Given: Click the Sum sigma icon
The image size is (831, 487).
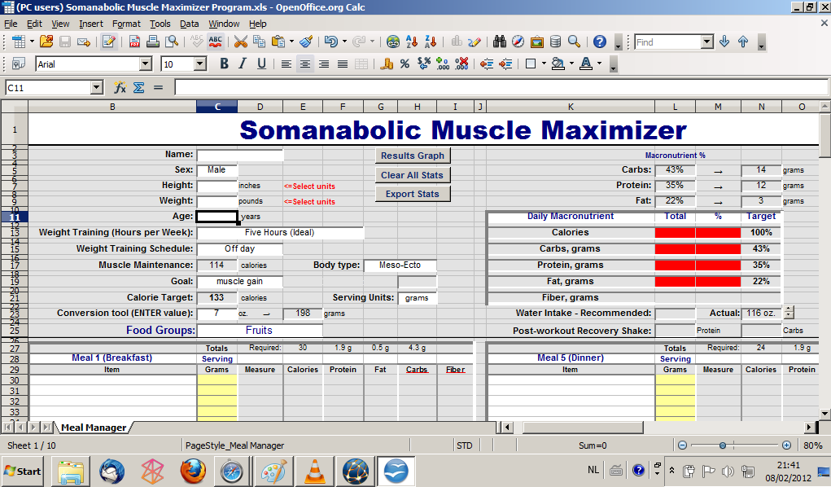Looking at the screenshot, I should [138, 87].
